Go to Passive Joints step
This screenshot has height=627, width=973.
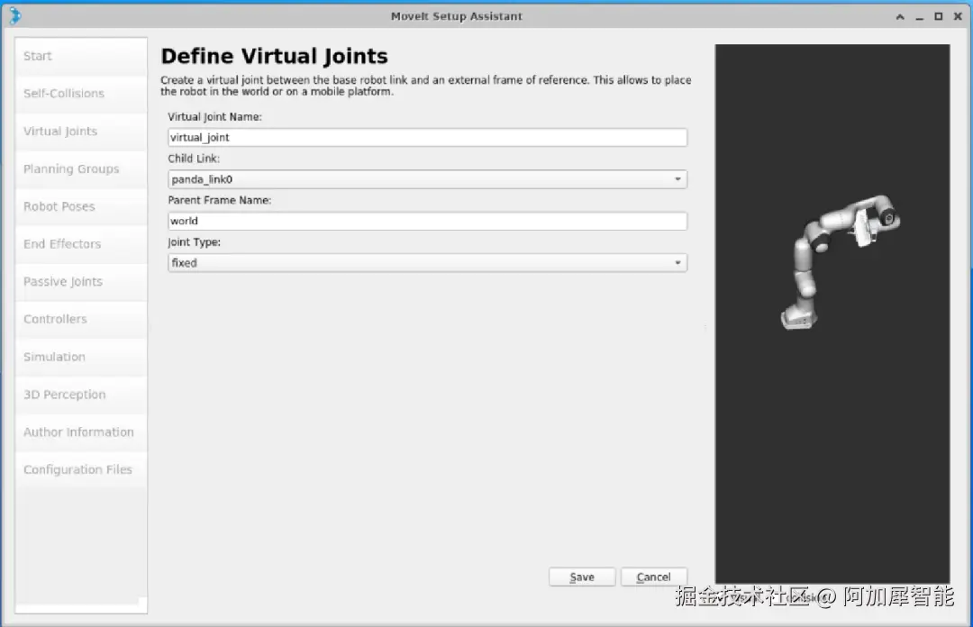pyautogui.click(x=81, y=282)
